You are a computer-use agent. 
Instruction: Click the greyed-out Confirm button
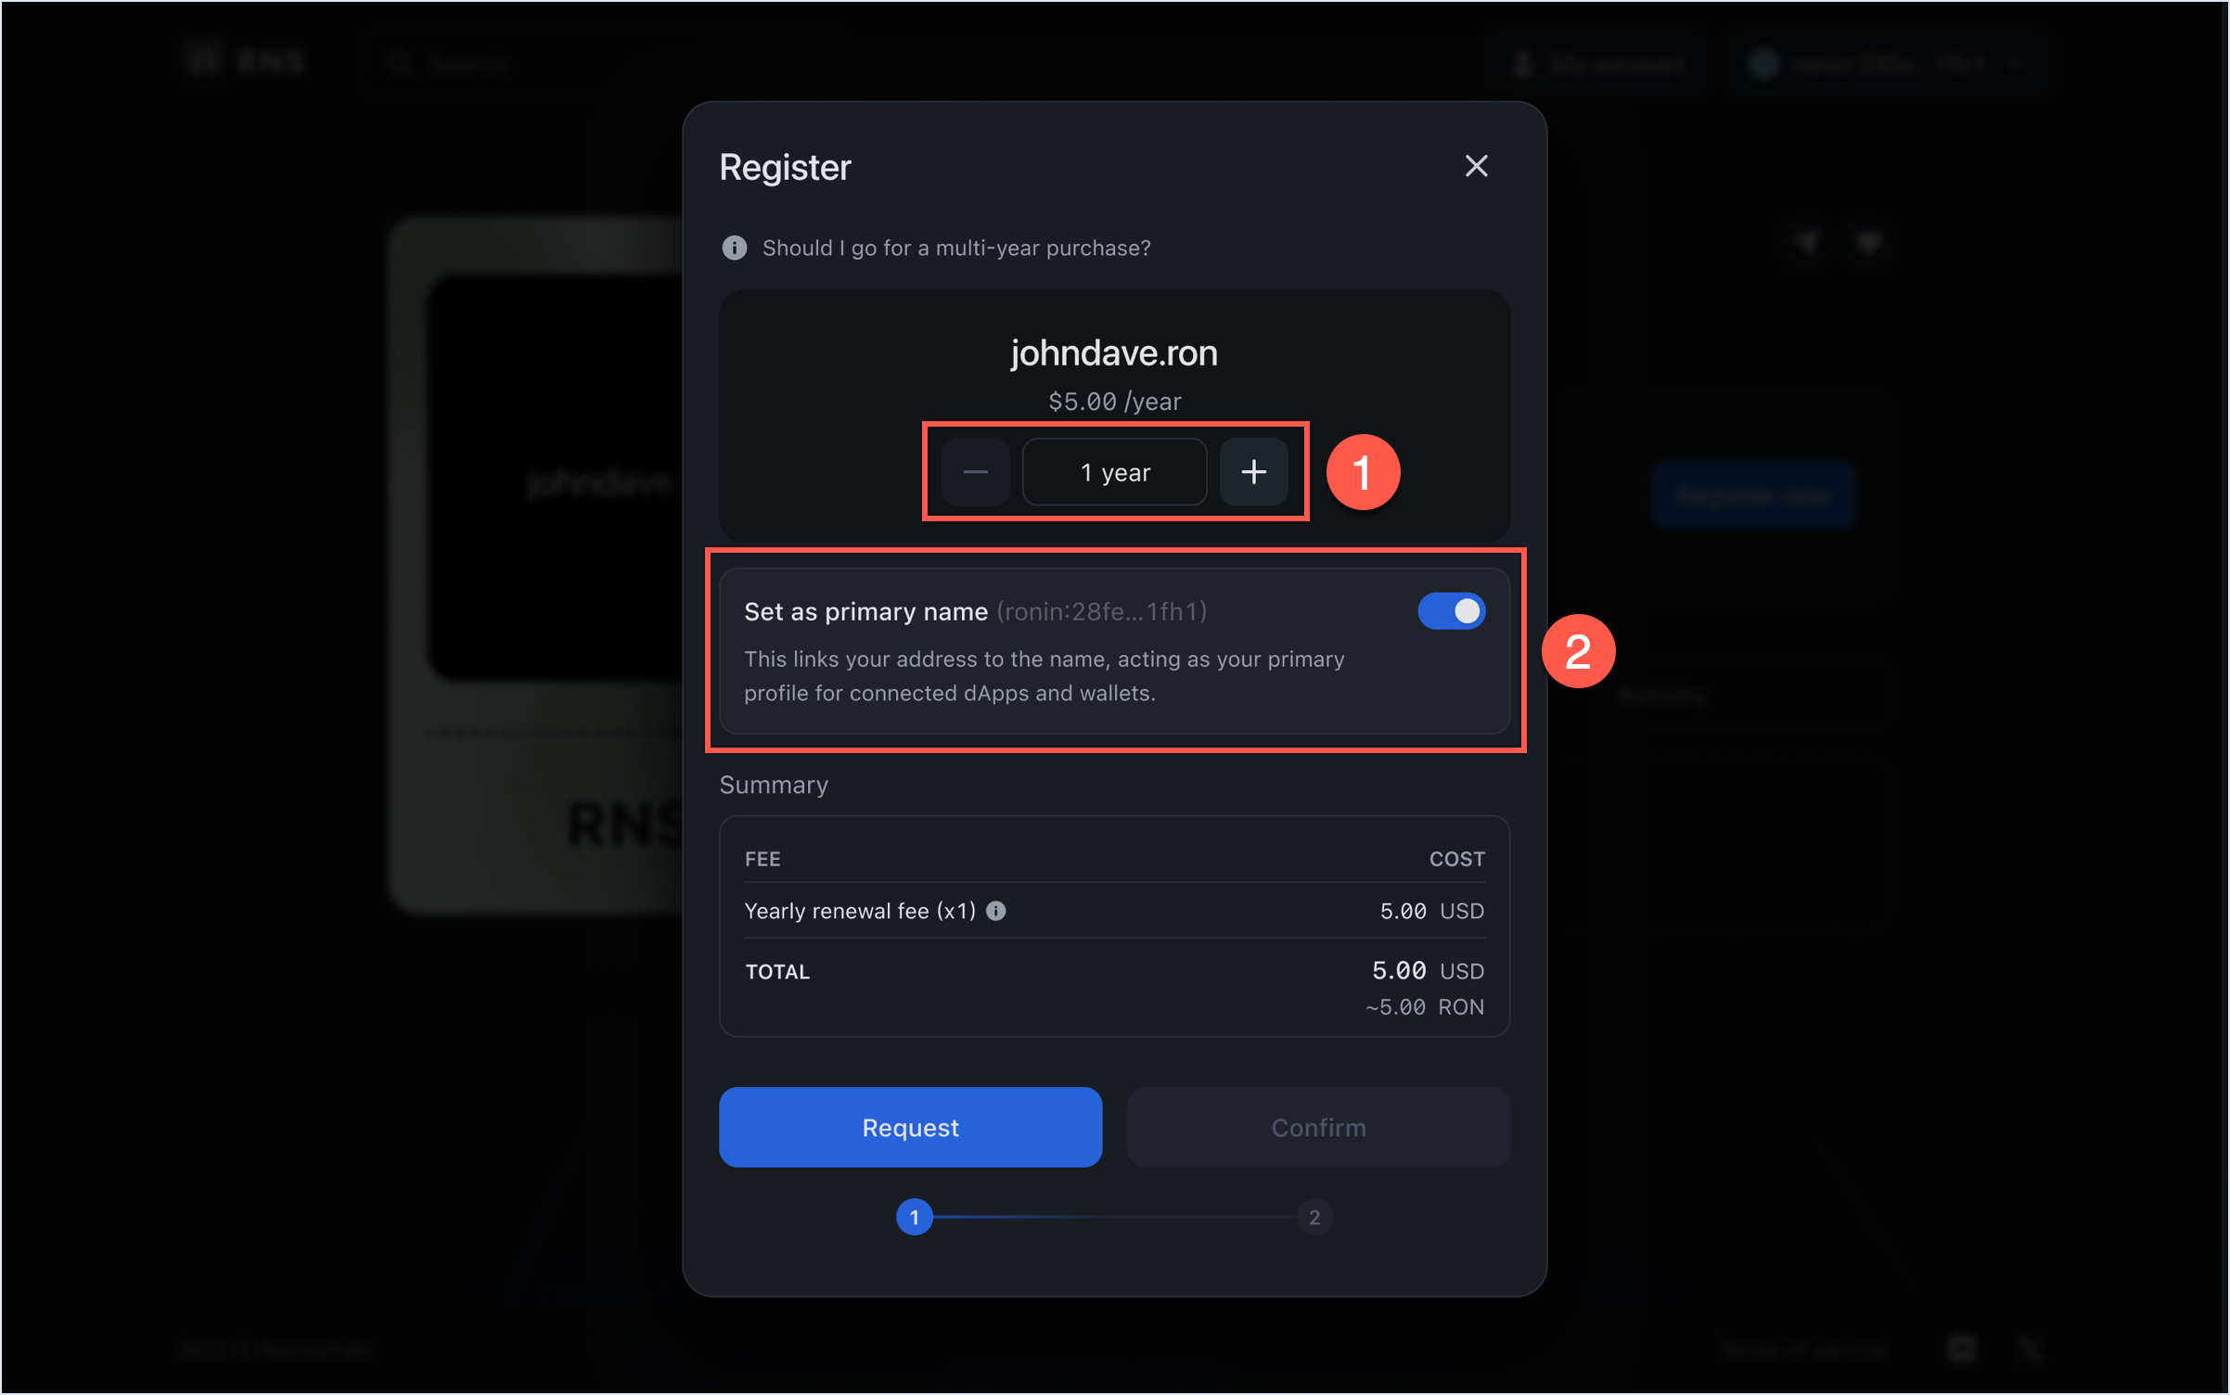pos(1317,1127)
